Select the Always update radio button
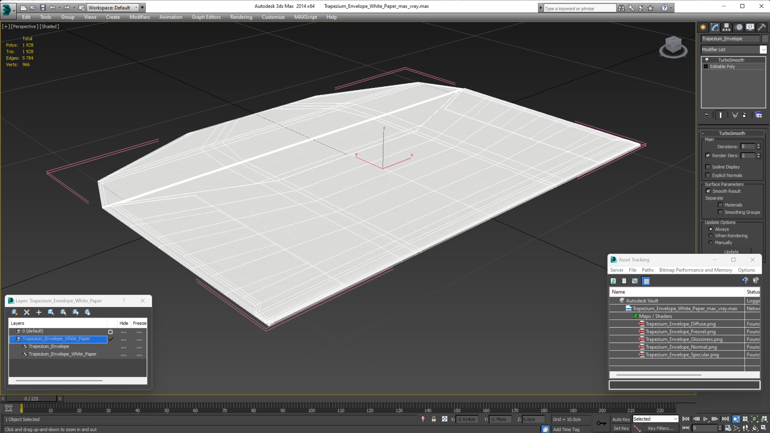This screenshot has height=433, width=770. (711, 229)
